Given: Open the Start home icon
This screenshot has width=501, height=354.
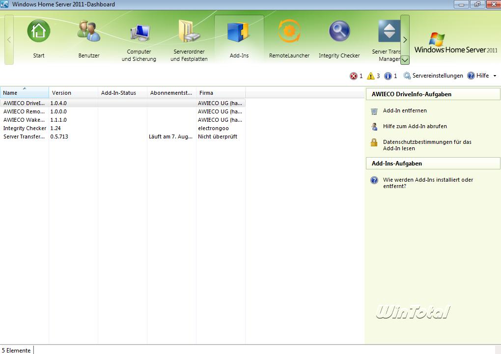Looking at the screenshot, I should [39, 31].
